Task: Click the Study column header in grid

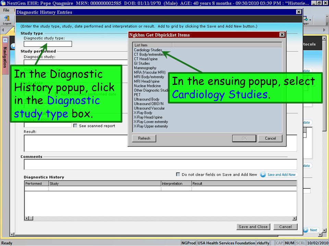Action: [105, 183]
